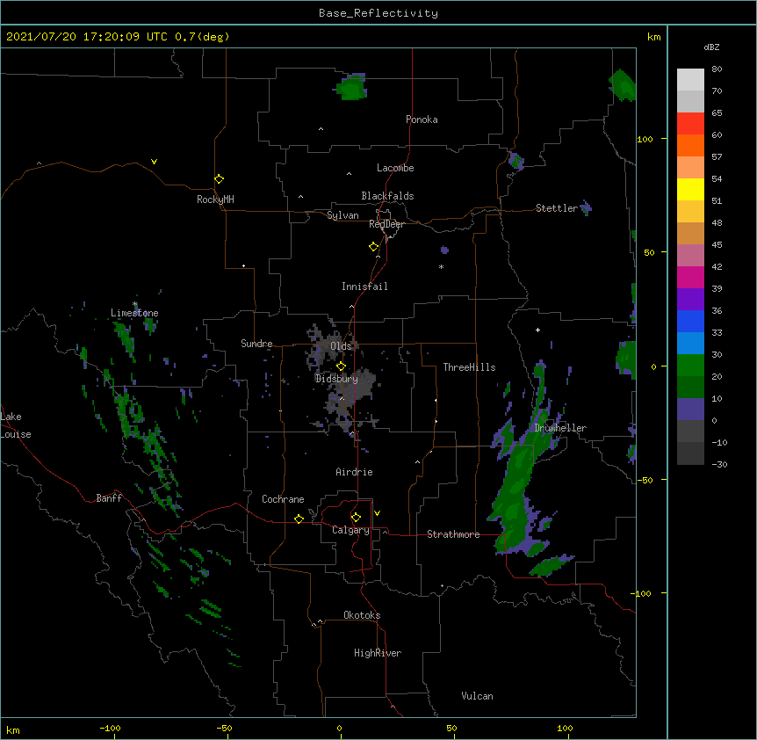Click the RockyMH label
This screenshot has height=740, width=757.
[215, 200]
